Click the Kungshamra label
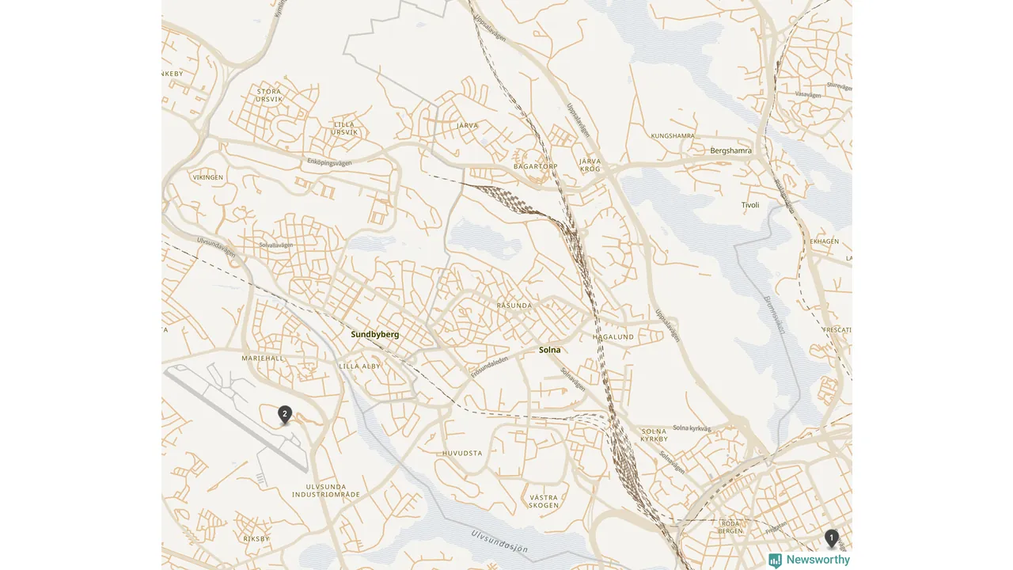The width and height of the screenshot is (1013, 570). click(673, 136)
